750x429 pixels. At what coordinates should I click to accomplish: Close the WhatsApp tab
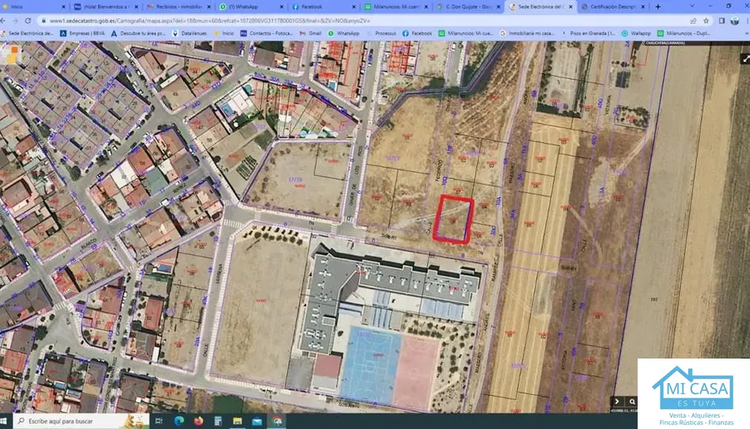282,6
